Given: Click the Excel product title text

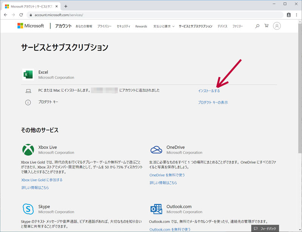Looking at the screenshot, I should [43, 72].
